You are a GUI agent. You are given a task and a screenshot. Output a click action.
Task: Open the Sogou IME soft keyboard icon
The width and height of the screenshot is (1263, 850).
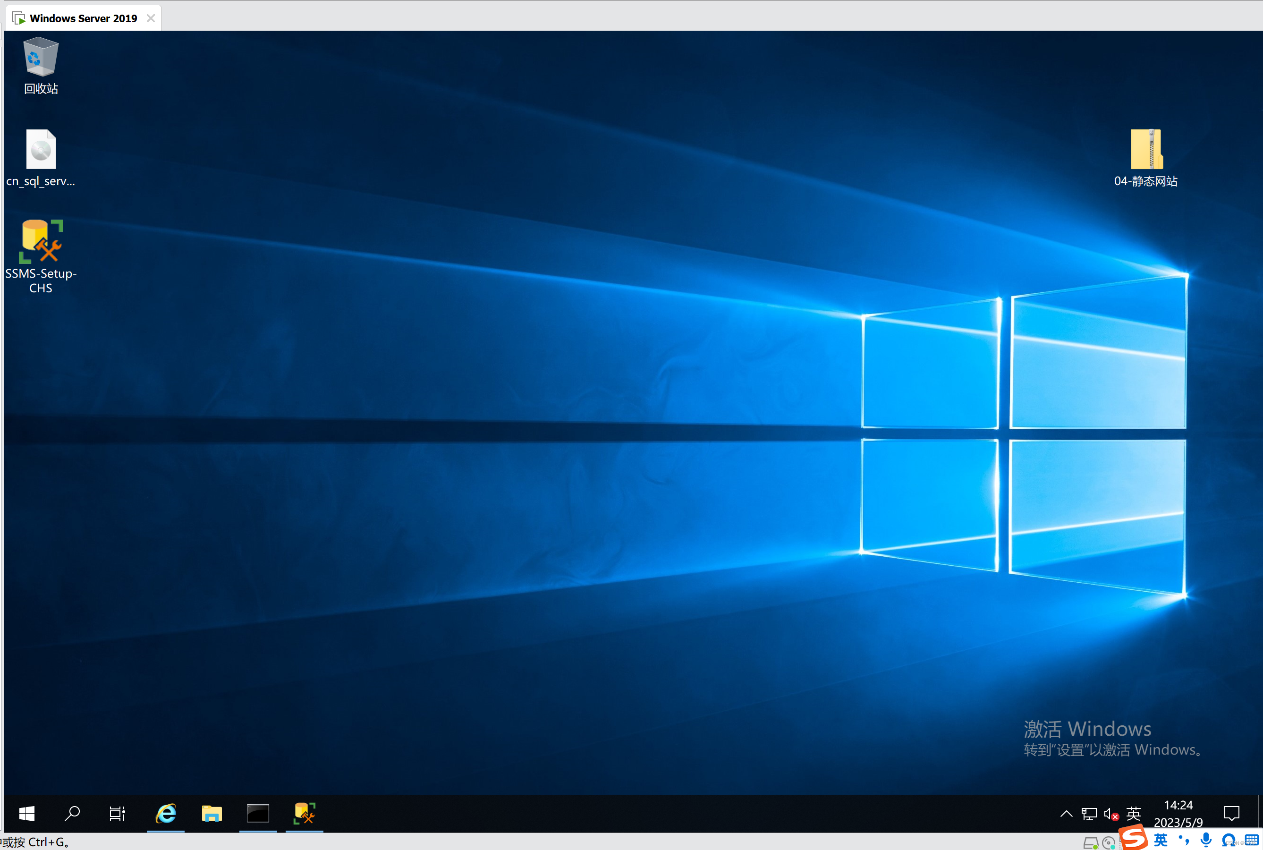pos(1251,840)
